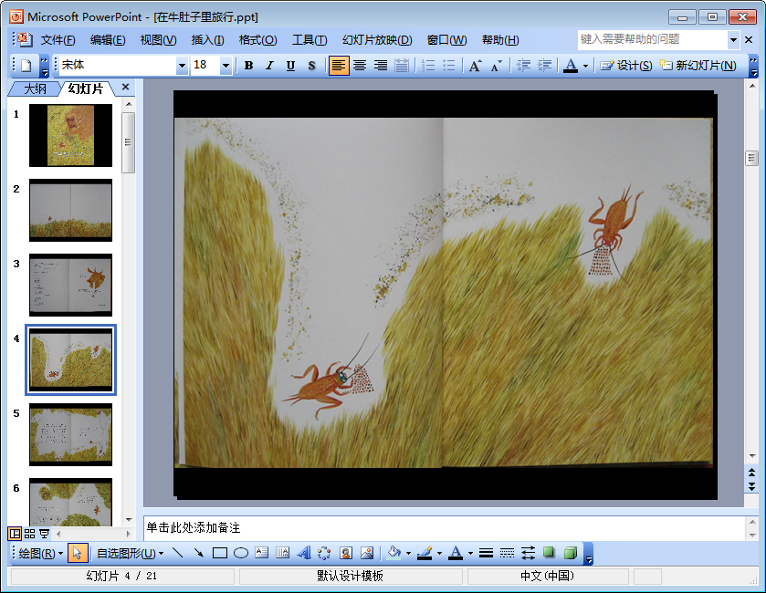Open the AutoShapes (自选图形) menu
The image size is (766, 593).
131,553
